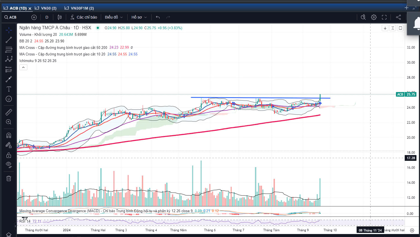This screenshot has width=420, height=237.
Task: Open quick search lightning icon
Action: (363, 17)
